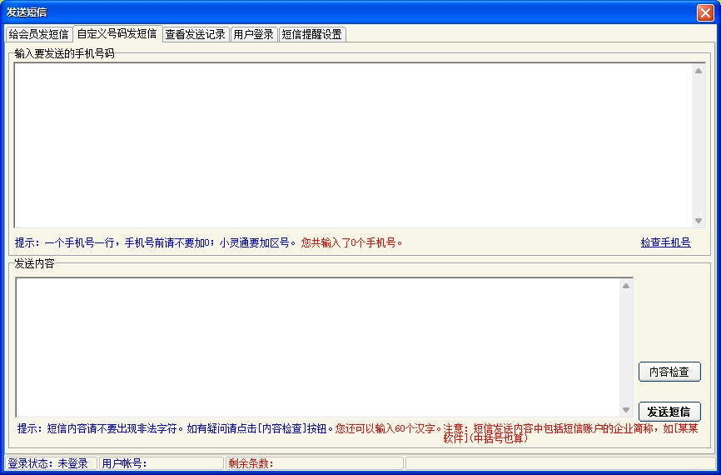This screenshot has width=721, height=475.
Task: Select the 自定义号码发短信 tab
Action: point(117,34)
